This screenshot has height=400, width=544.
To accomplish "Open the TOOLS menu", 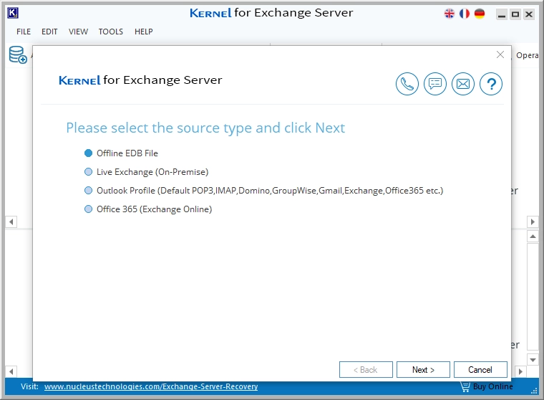I will pos(111,32).
